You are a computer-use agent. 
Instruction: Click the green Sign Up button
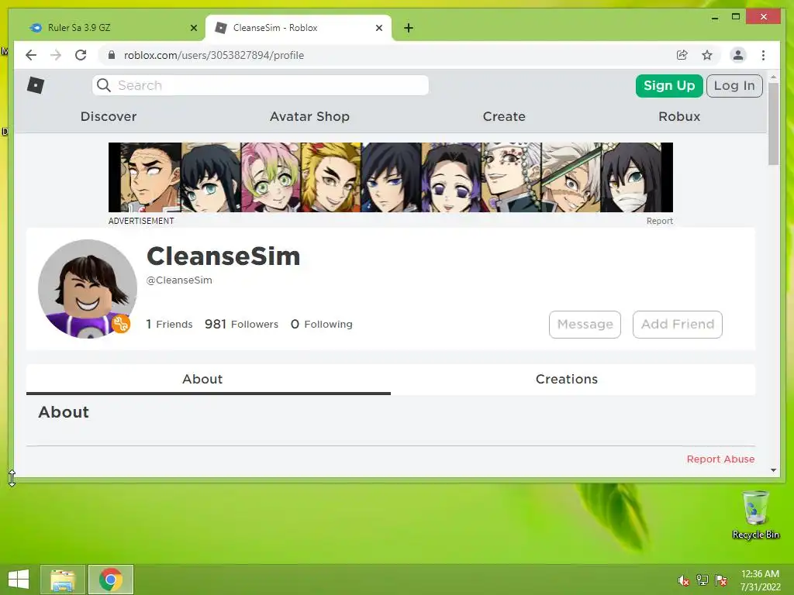click(669, 85)
